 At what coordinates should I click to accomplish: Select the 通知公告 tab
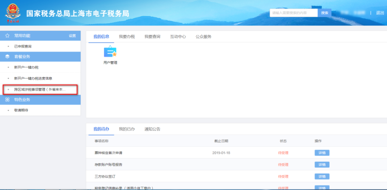point(152,129)
